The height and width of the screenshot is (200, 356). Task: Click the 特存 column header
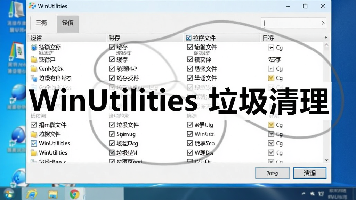(145, 38)
